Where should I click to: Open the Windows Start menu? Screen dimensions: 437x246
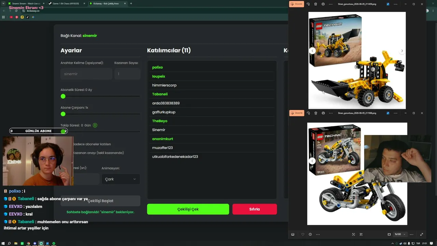(3, 243)
